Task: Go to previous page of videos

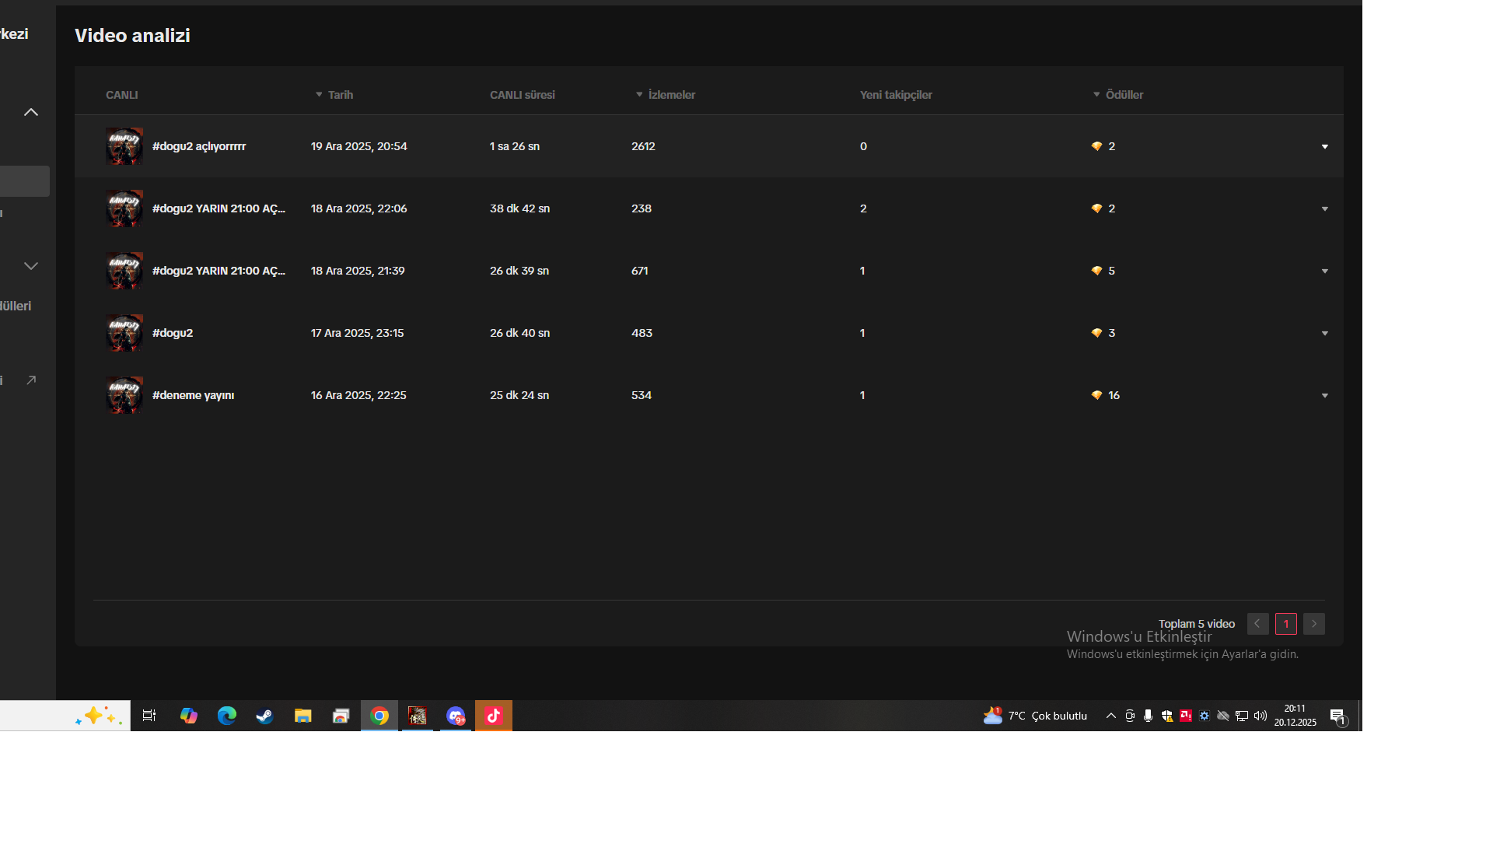Action: pos(1257,624)
